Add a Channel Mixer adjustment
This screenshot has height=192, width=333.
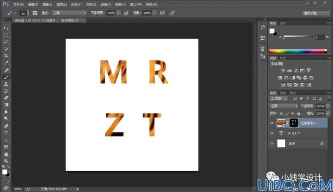coord(305,78)
